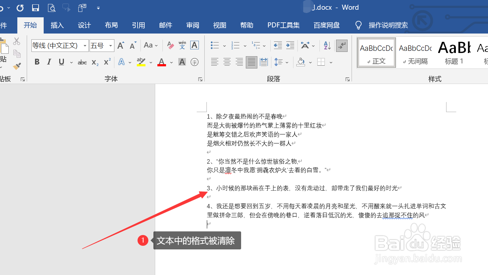Decrease font size with shrink font icon
Image resolution: width=488 pixels, height=275 pixels.
(x=133, y=45)
